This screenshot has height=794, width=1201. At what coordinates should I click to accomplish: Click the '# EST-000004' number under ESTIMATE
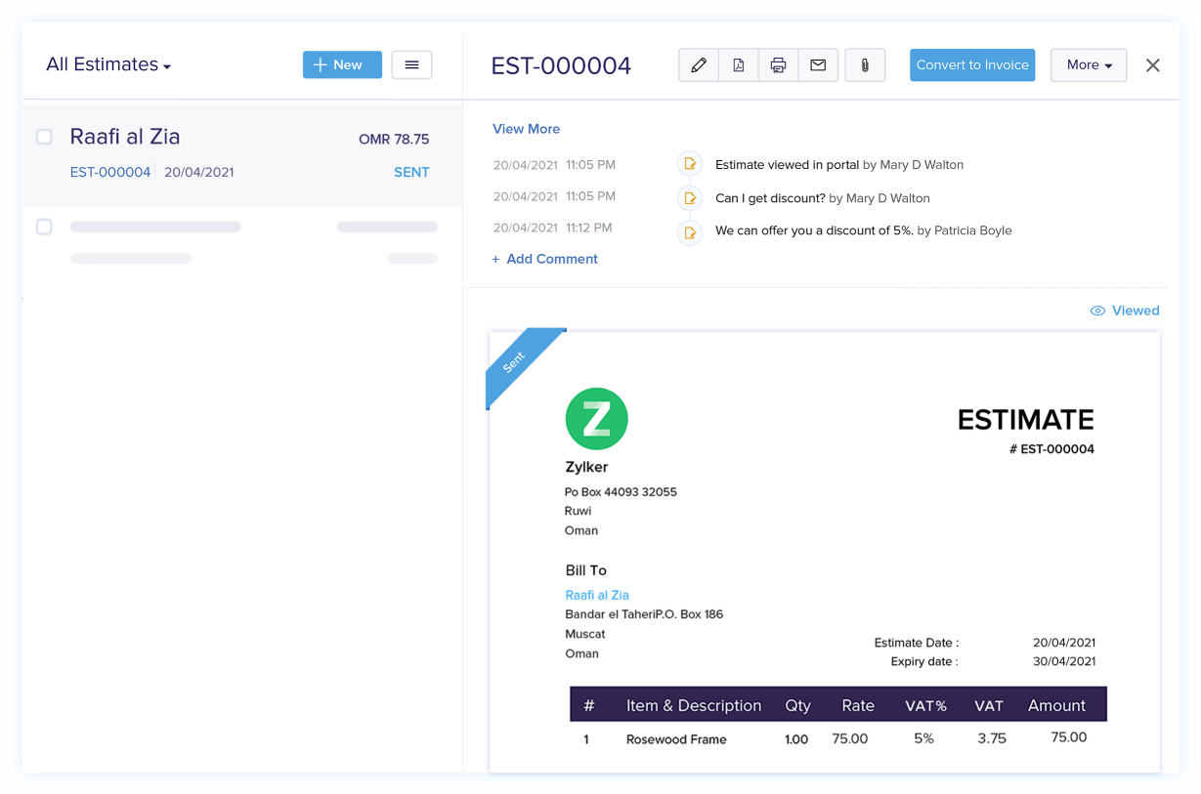(x=1051, y=449)
